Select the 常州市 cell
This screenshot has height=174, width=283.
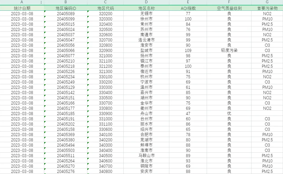point(146,24)
